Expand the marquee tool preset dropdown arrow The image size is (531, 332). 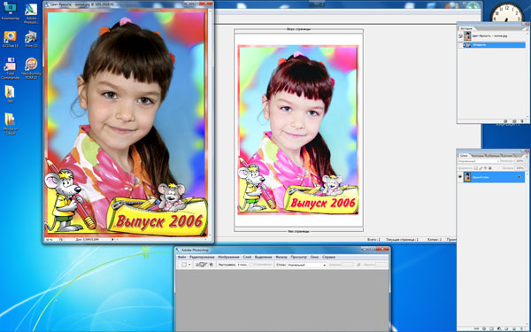pyautogui.click(x=189, y=265)
